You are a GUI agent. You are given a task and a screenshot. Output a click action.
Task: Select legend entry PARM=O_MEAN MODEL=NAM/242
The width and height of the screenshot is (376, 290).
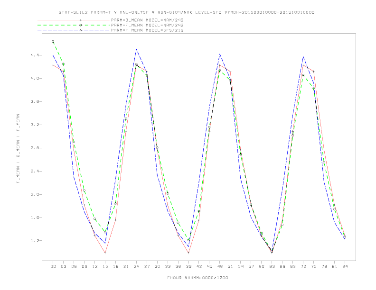(x=147, y=20)
